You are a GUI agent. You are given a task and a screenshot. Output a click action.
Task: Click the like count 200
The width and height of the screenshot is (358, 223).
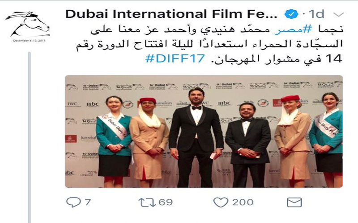pyautogui.click(x=243, y=202)
